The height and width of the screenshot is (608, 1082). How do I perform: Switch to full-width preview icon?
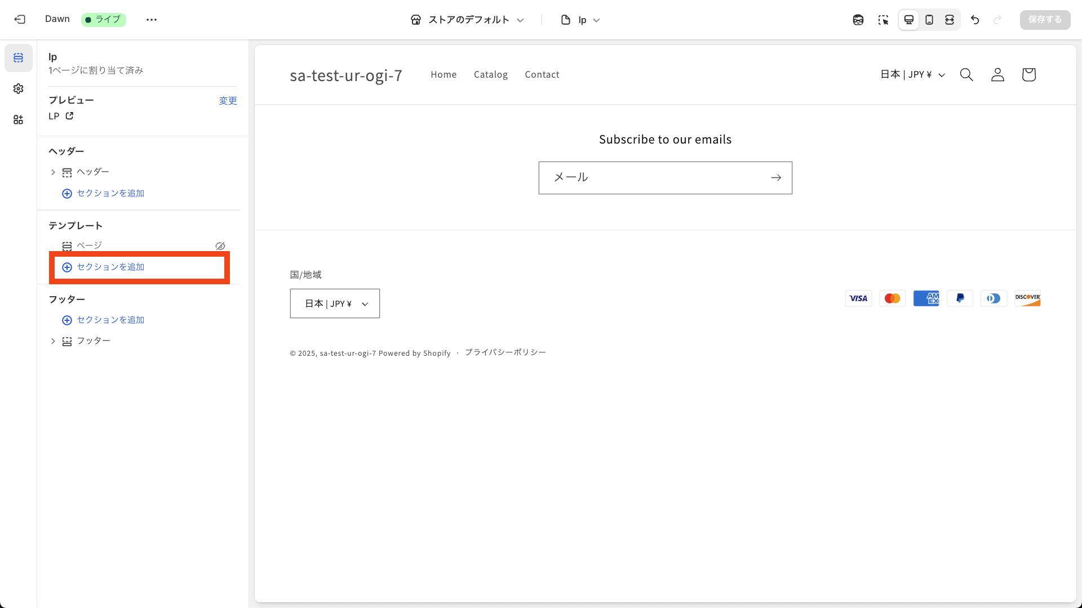tap(950, 20)
